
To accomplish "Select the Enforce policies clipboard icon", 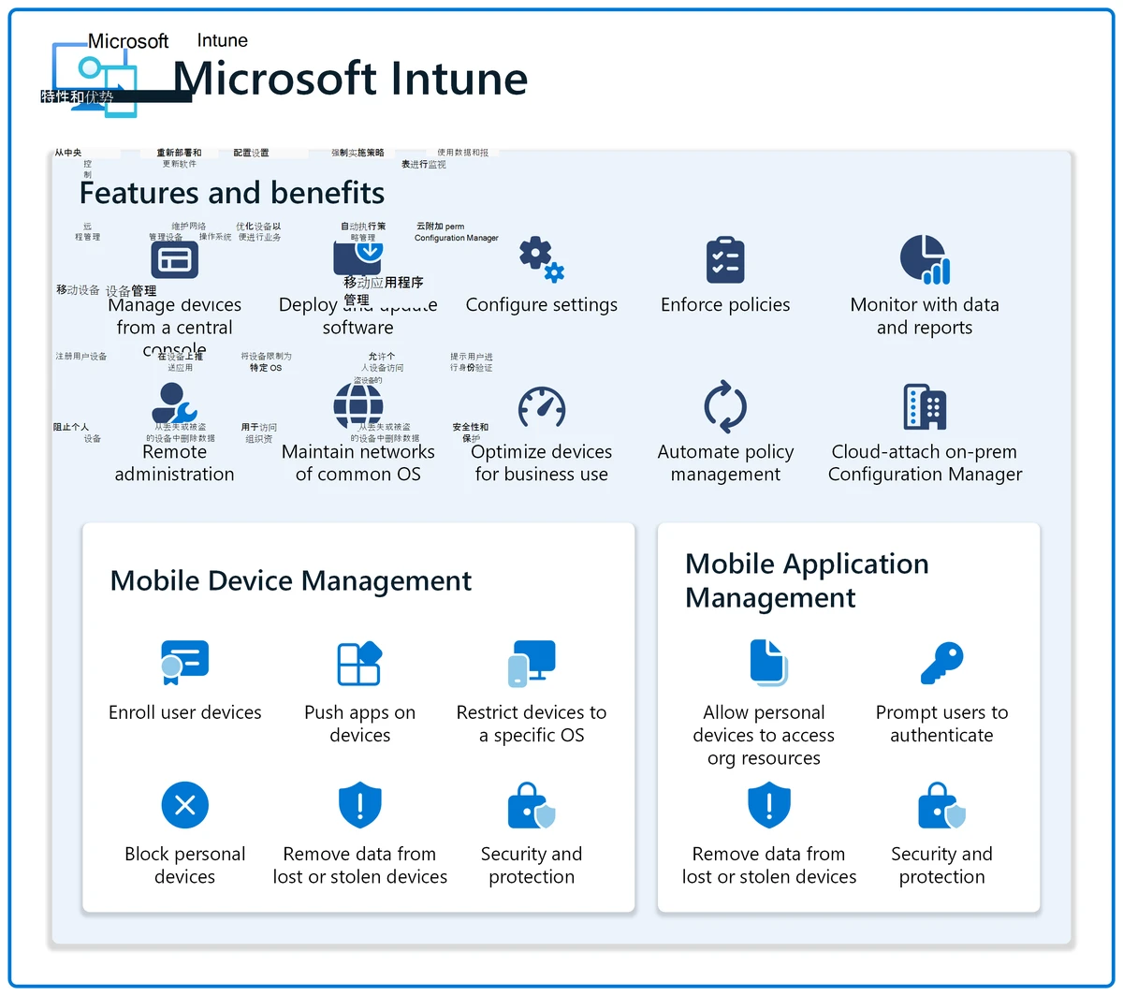I will [x=725, y=259].
